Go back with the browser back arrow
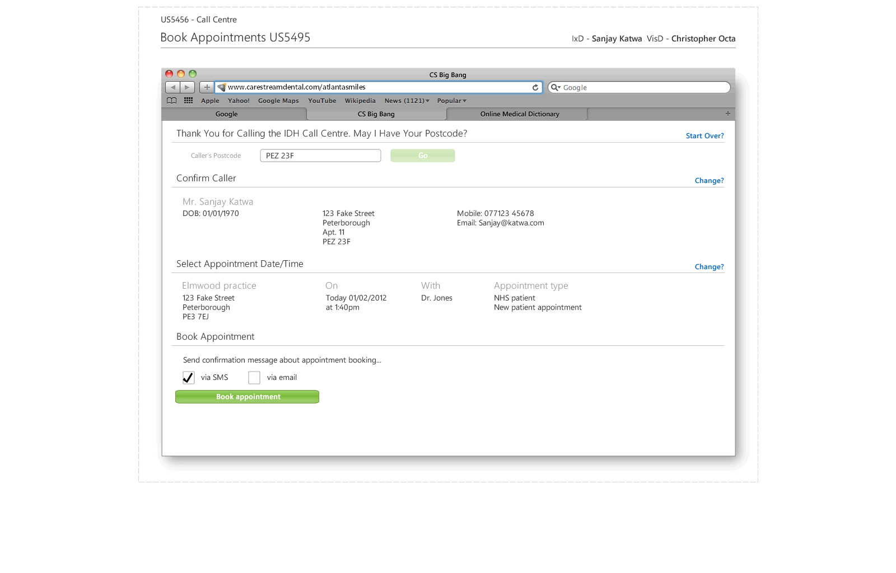The width and height of the screenshot is (896, 573). (172, 87)
